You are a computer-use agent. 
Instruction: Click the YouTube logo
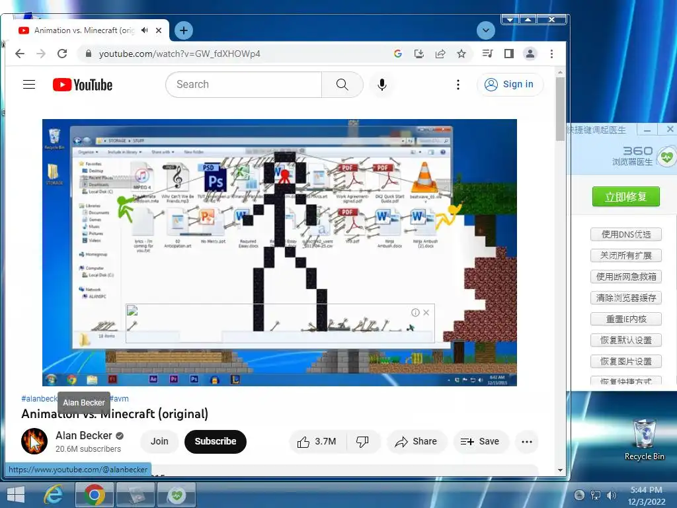[83, 85]
